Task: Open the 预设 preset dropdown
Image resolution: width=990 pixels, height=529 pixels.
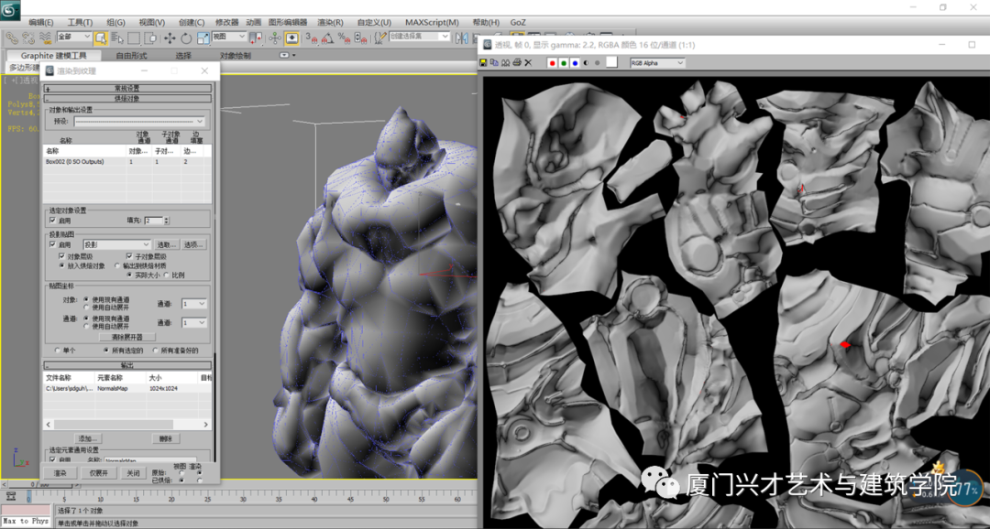Action: 139,121
